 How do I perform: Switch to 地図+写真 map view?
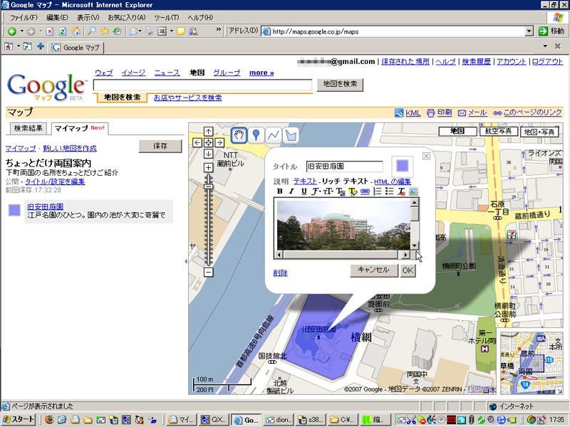pos(539,132)
